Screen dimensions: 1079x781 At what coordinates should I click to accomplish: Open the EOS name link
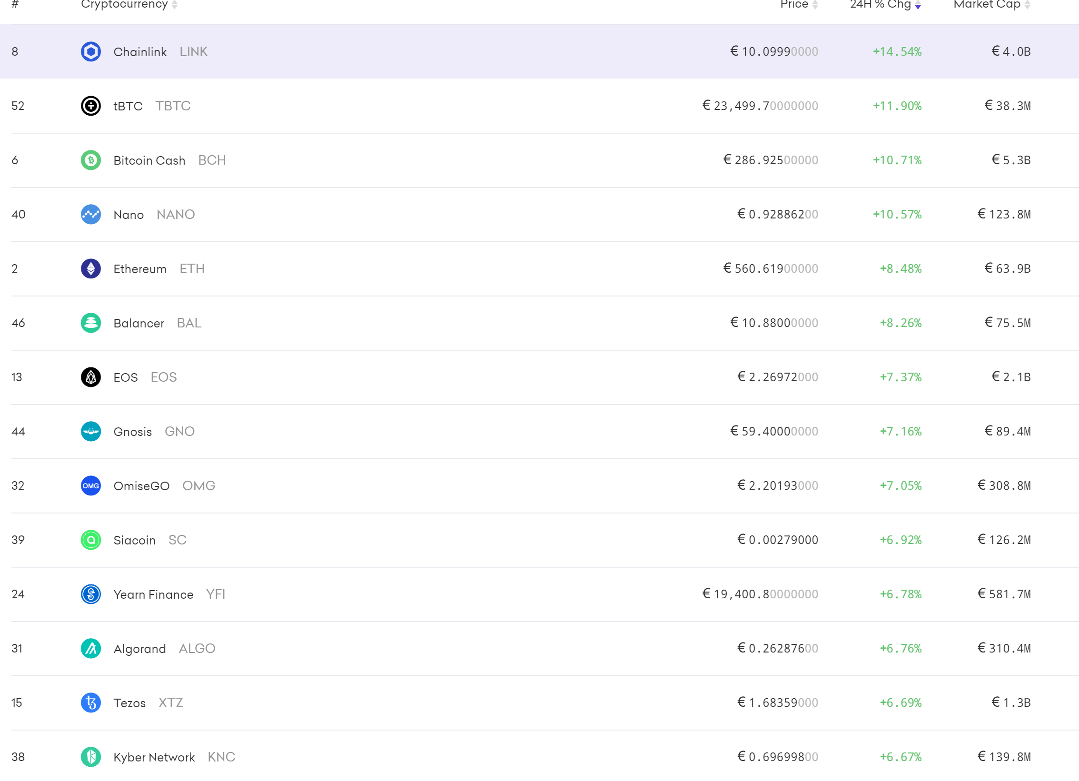coord(126,377)
